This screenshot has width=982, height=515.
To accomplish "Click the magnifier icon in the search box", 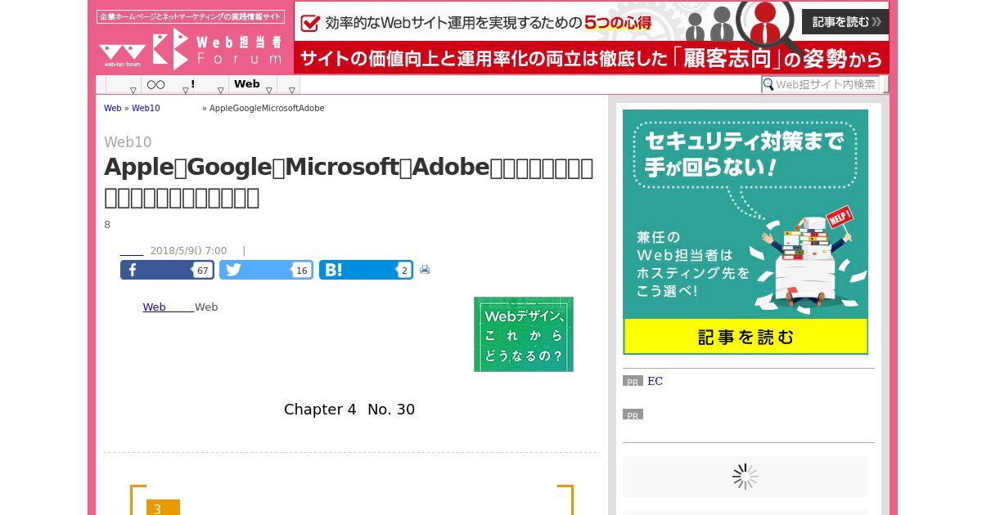I will point(768,84).
